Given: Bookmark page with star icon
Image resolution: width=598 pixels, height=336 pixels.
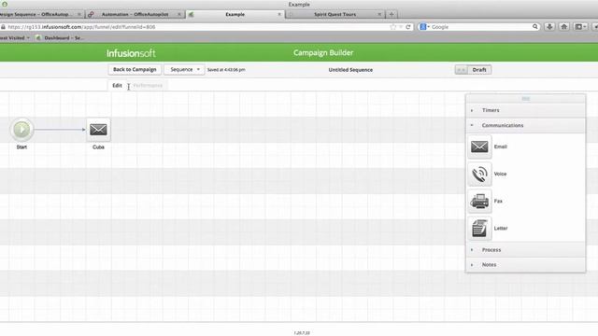Looking at the screenshot, I should tap(393, 27).
